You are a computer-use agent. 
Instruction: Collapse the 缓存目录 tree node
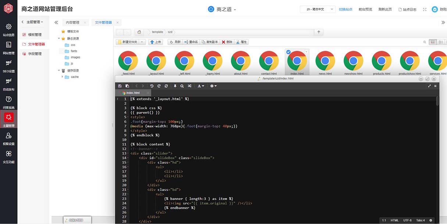59,70
